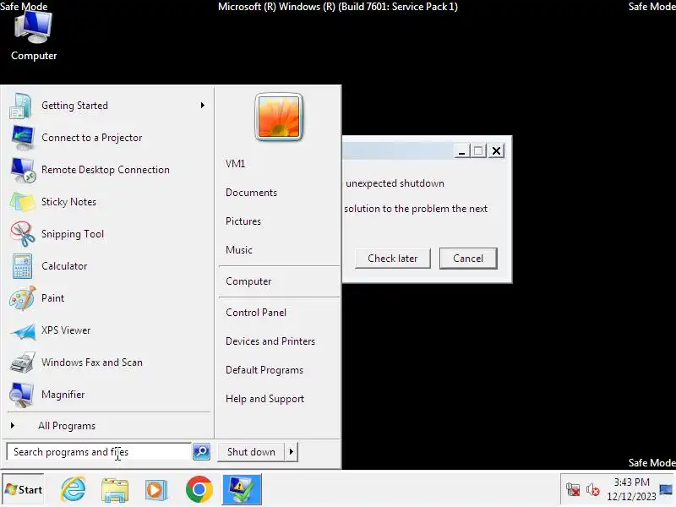Click the Windows Fax and Scan icon
676x507 pixels.
tap(22, 363)
